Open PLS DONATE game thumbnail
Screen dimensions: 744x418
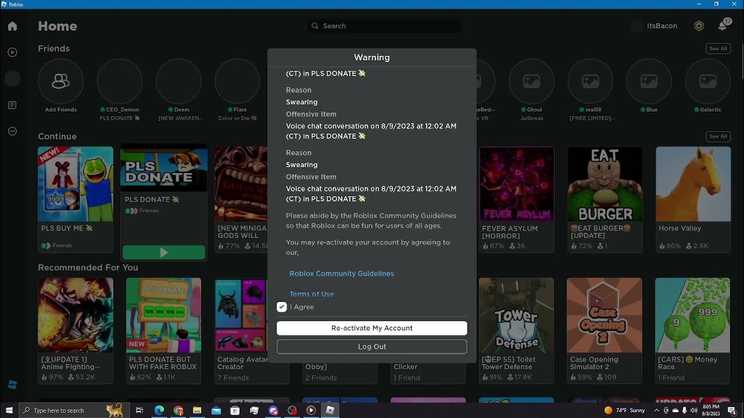(164, 168)
